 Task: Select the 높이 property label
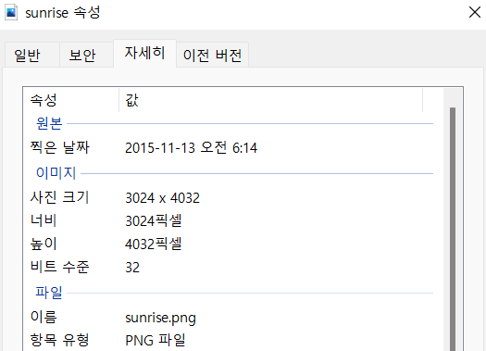pos(44,244)
